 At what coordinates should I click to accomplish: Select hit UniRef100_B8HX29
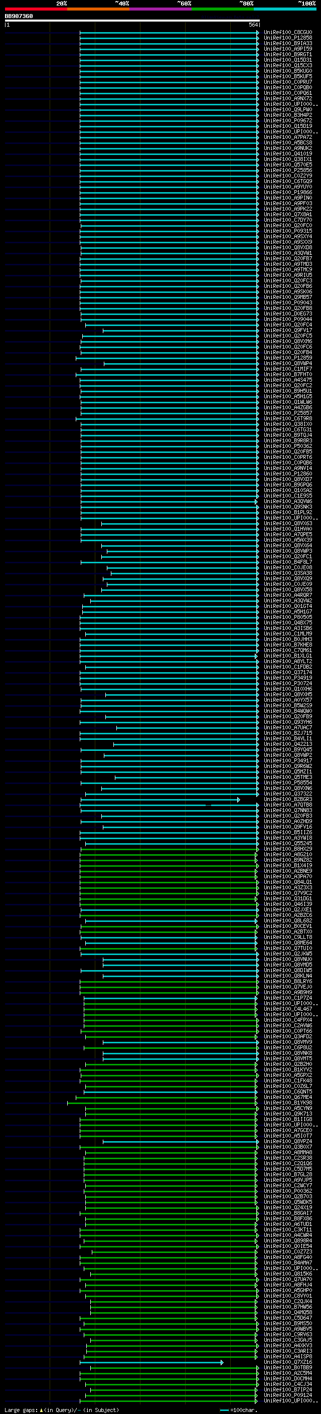point(287,849)
